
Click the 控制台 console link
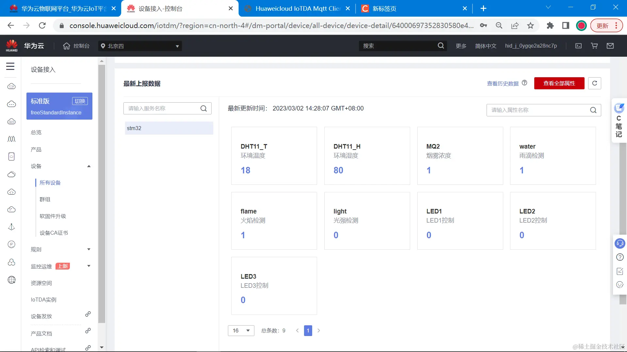[x=76, y=46]
